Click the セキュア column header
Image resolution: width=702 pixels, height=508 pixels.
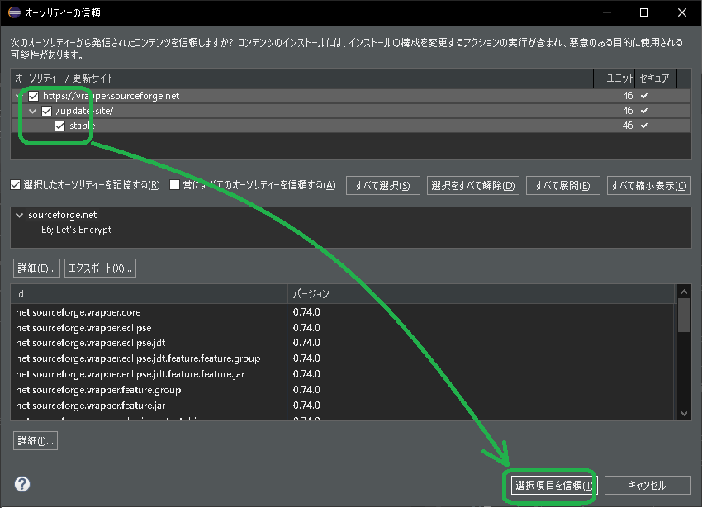(656, 78)
